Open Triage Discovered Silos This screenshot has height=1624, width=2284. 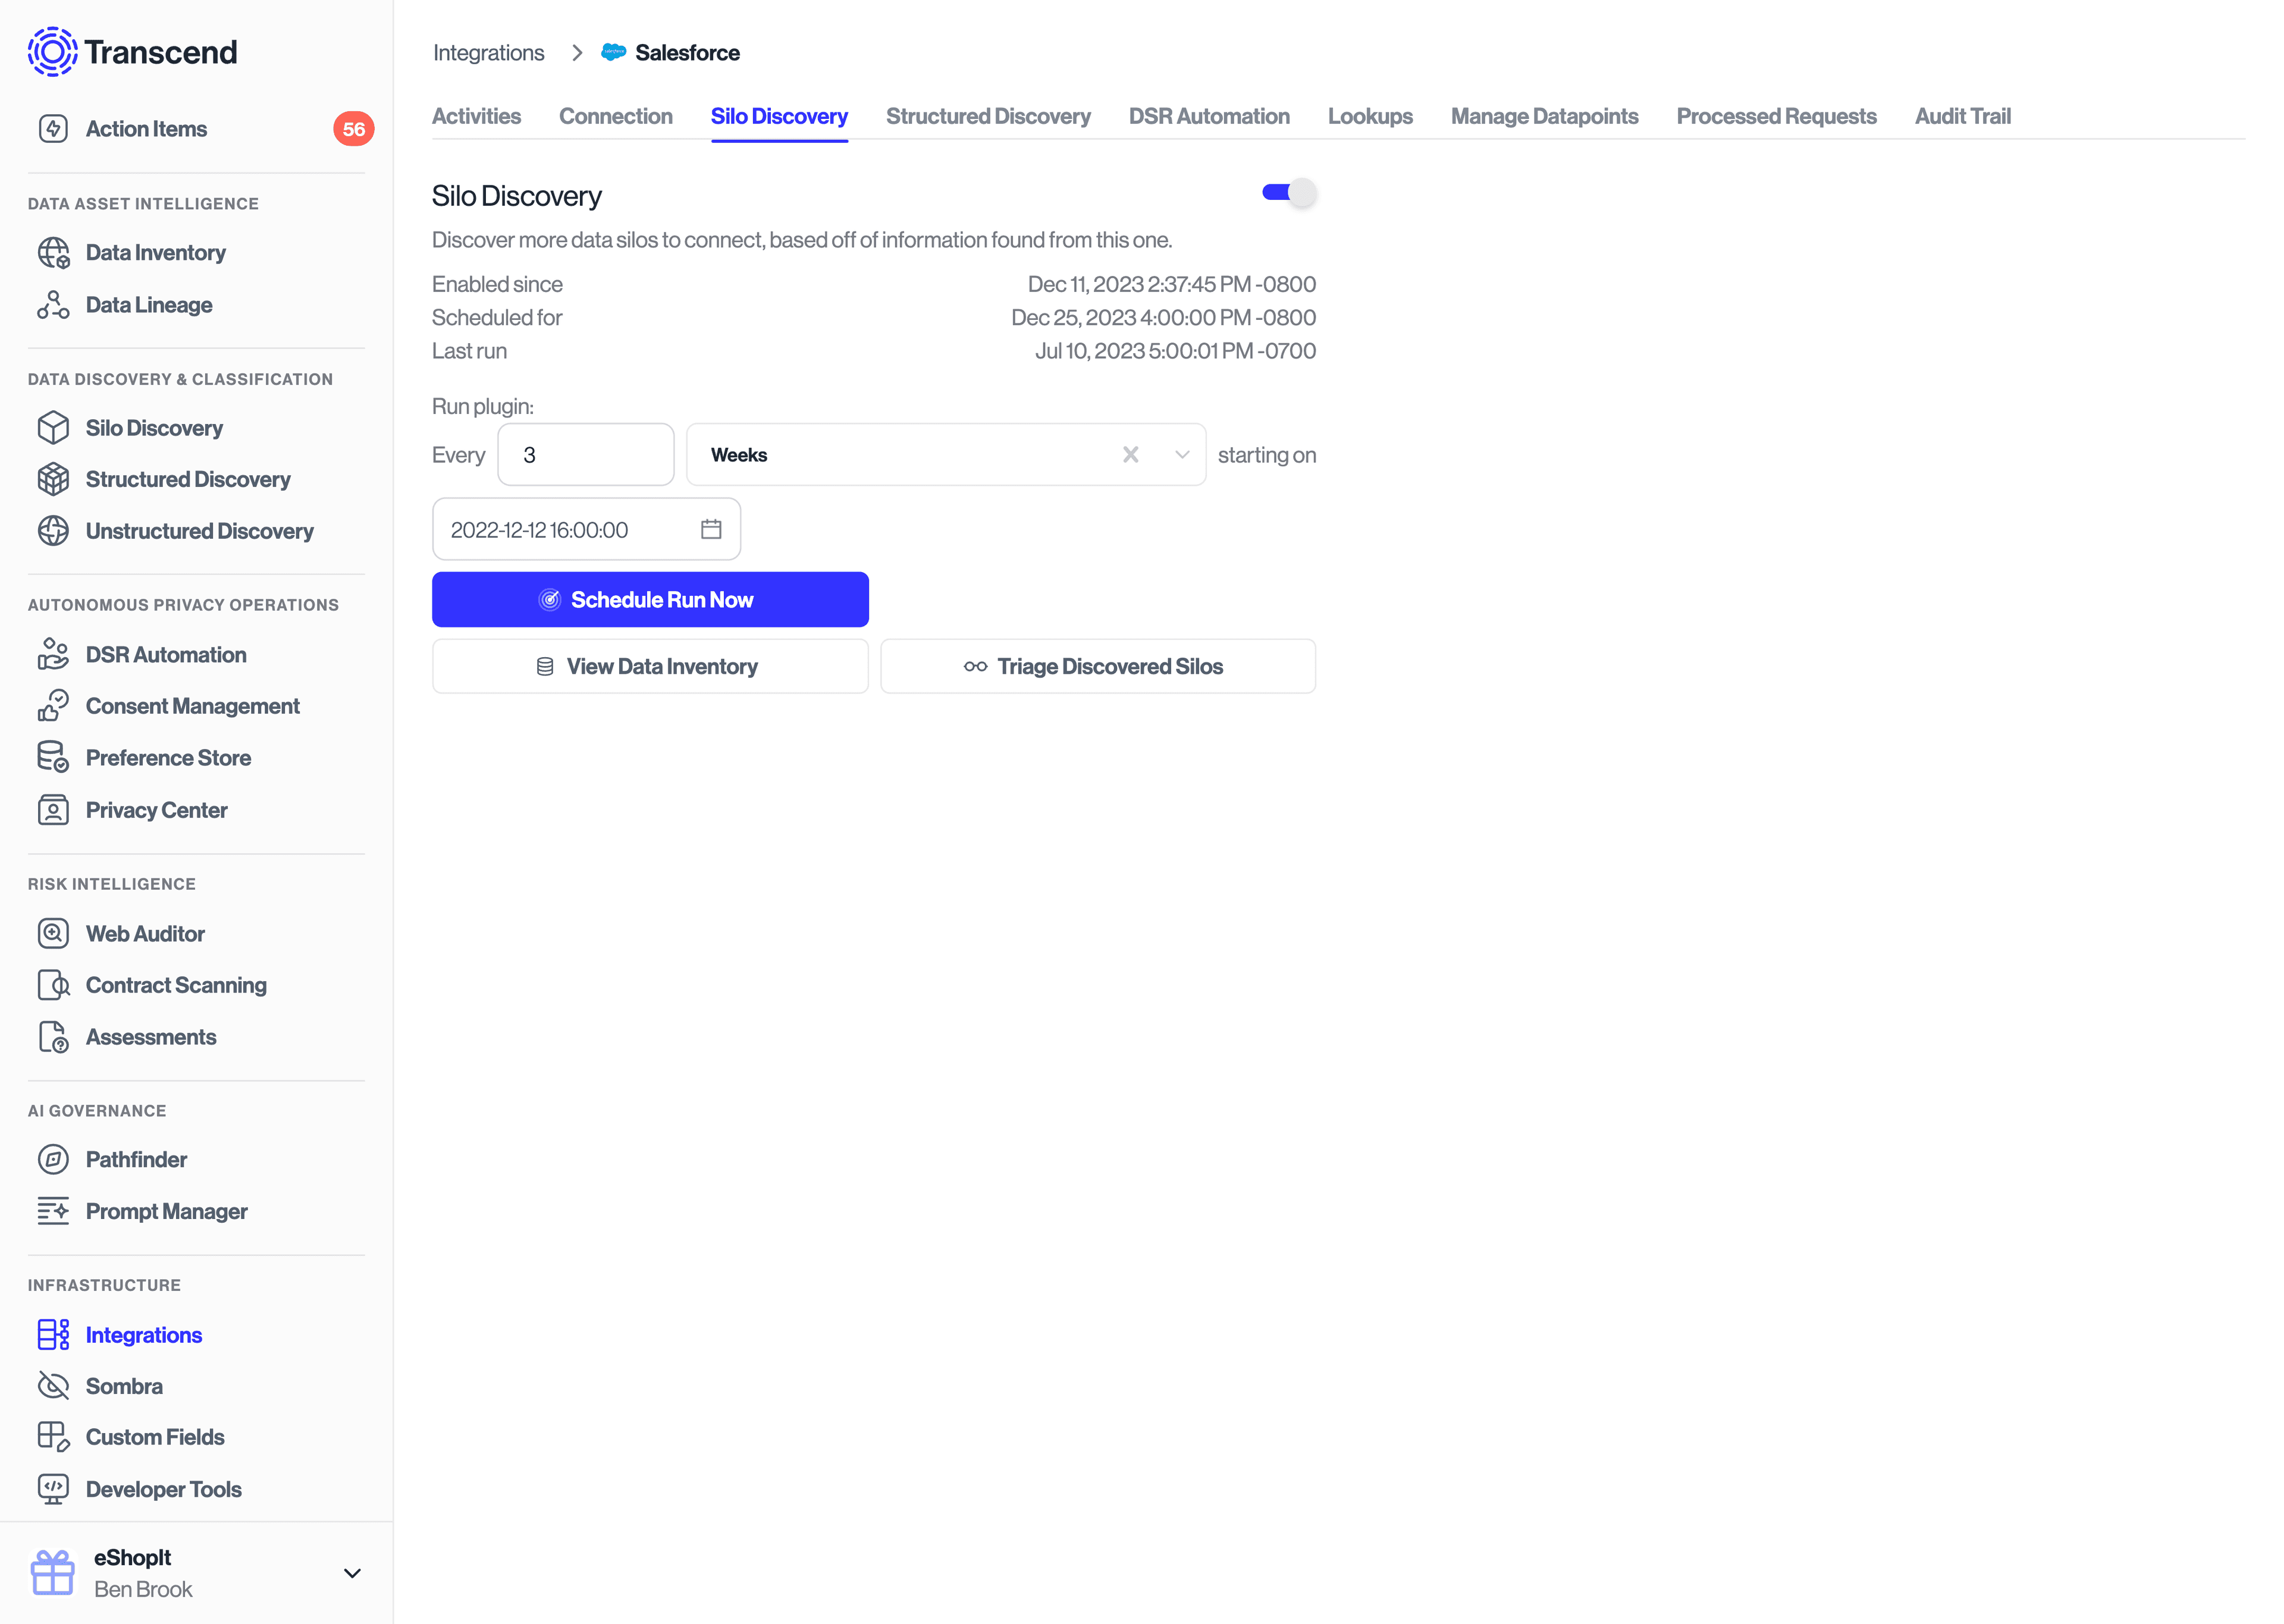click(x=1097, y=665)
